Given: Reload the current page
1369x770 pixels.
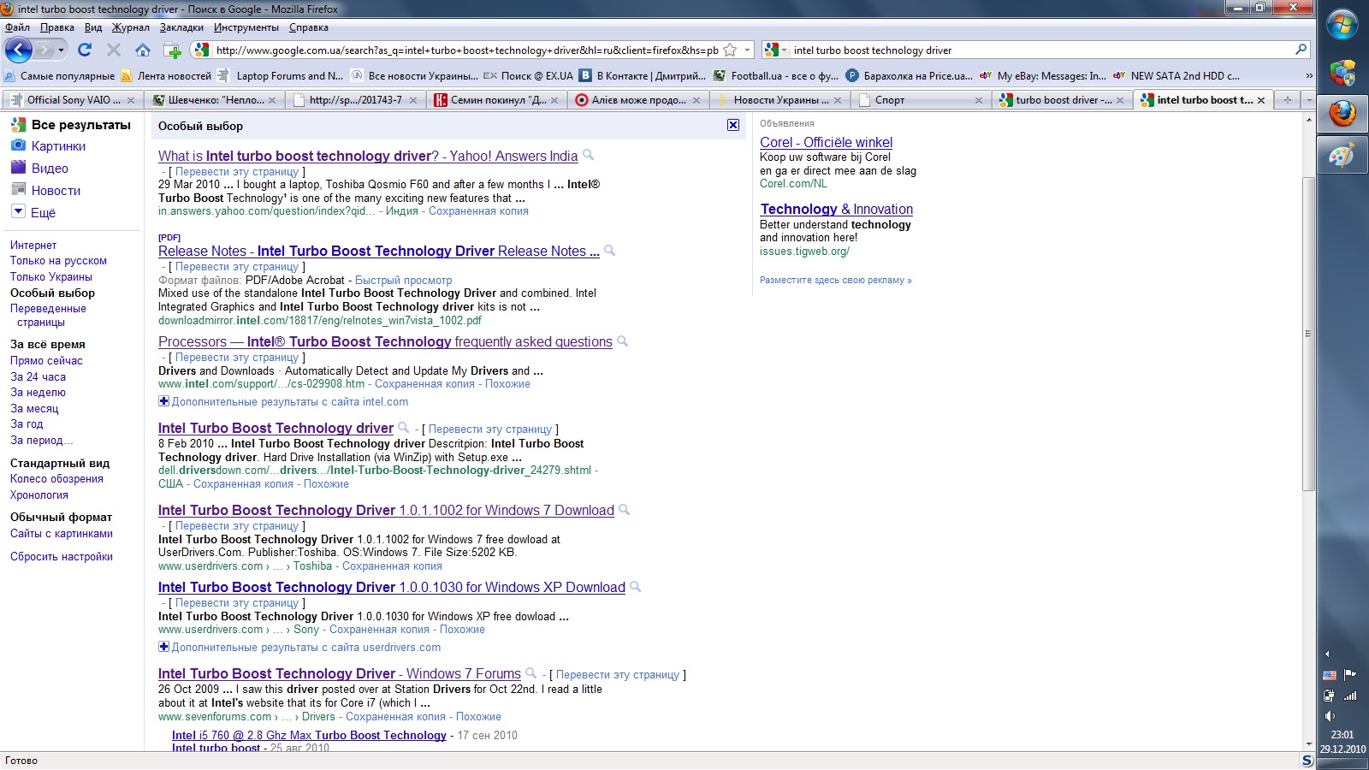Looking at the screenshot, I should pos(84,50).
